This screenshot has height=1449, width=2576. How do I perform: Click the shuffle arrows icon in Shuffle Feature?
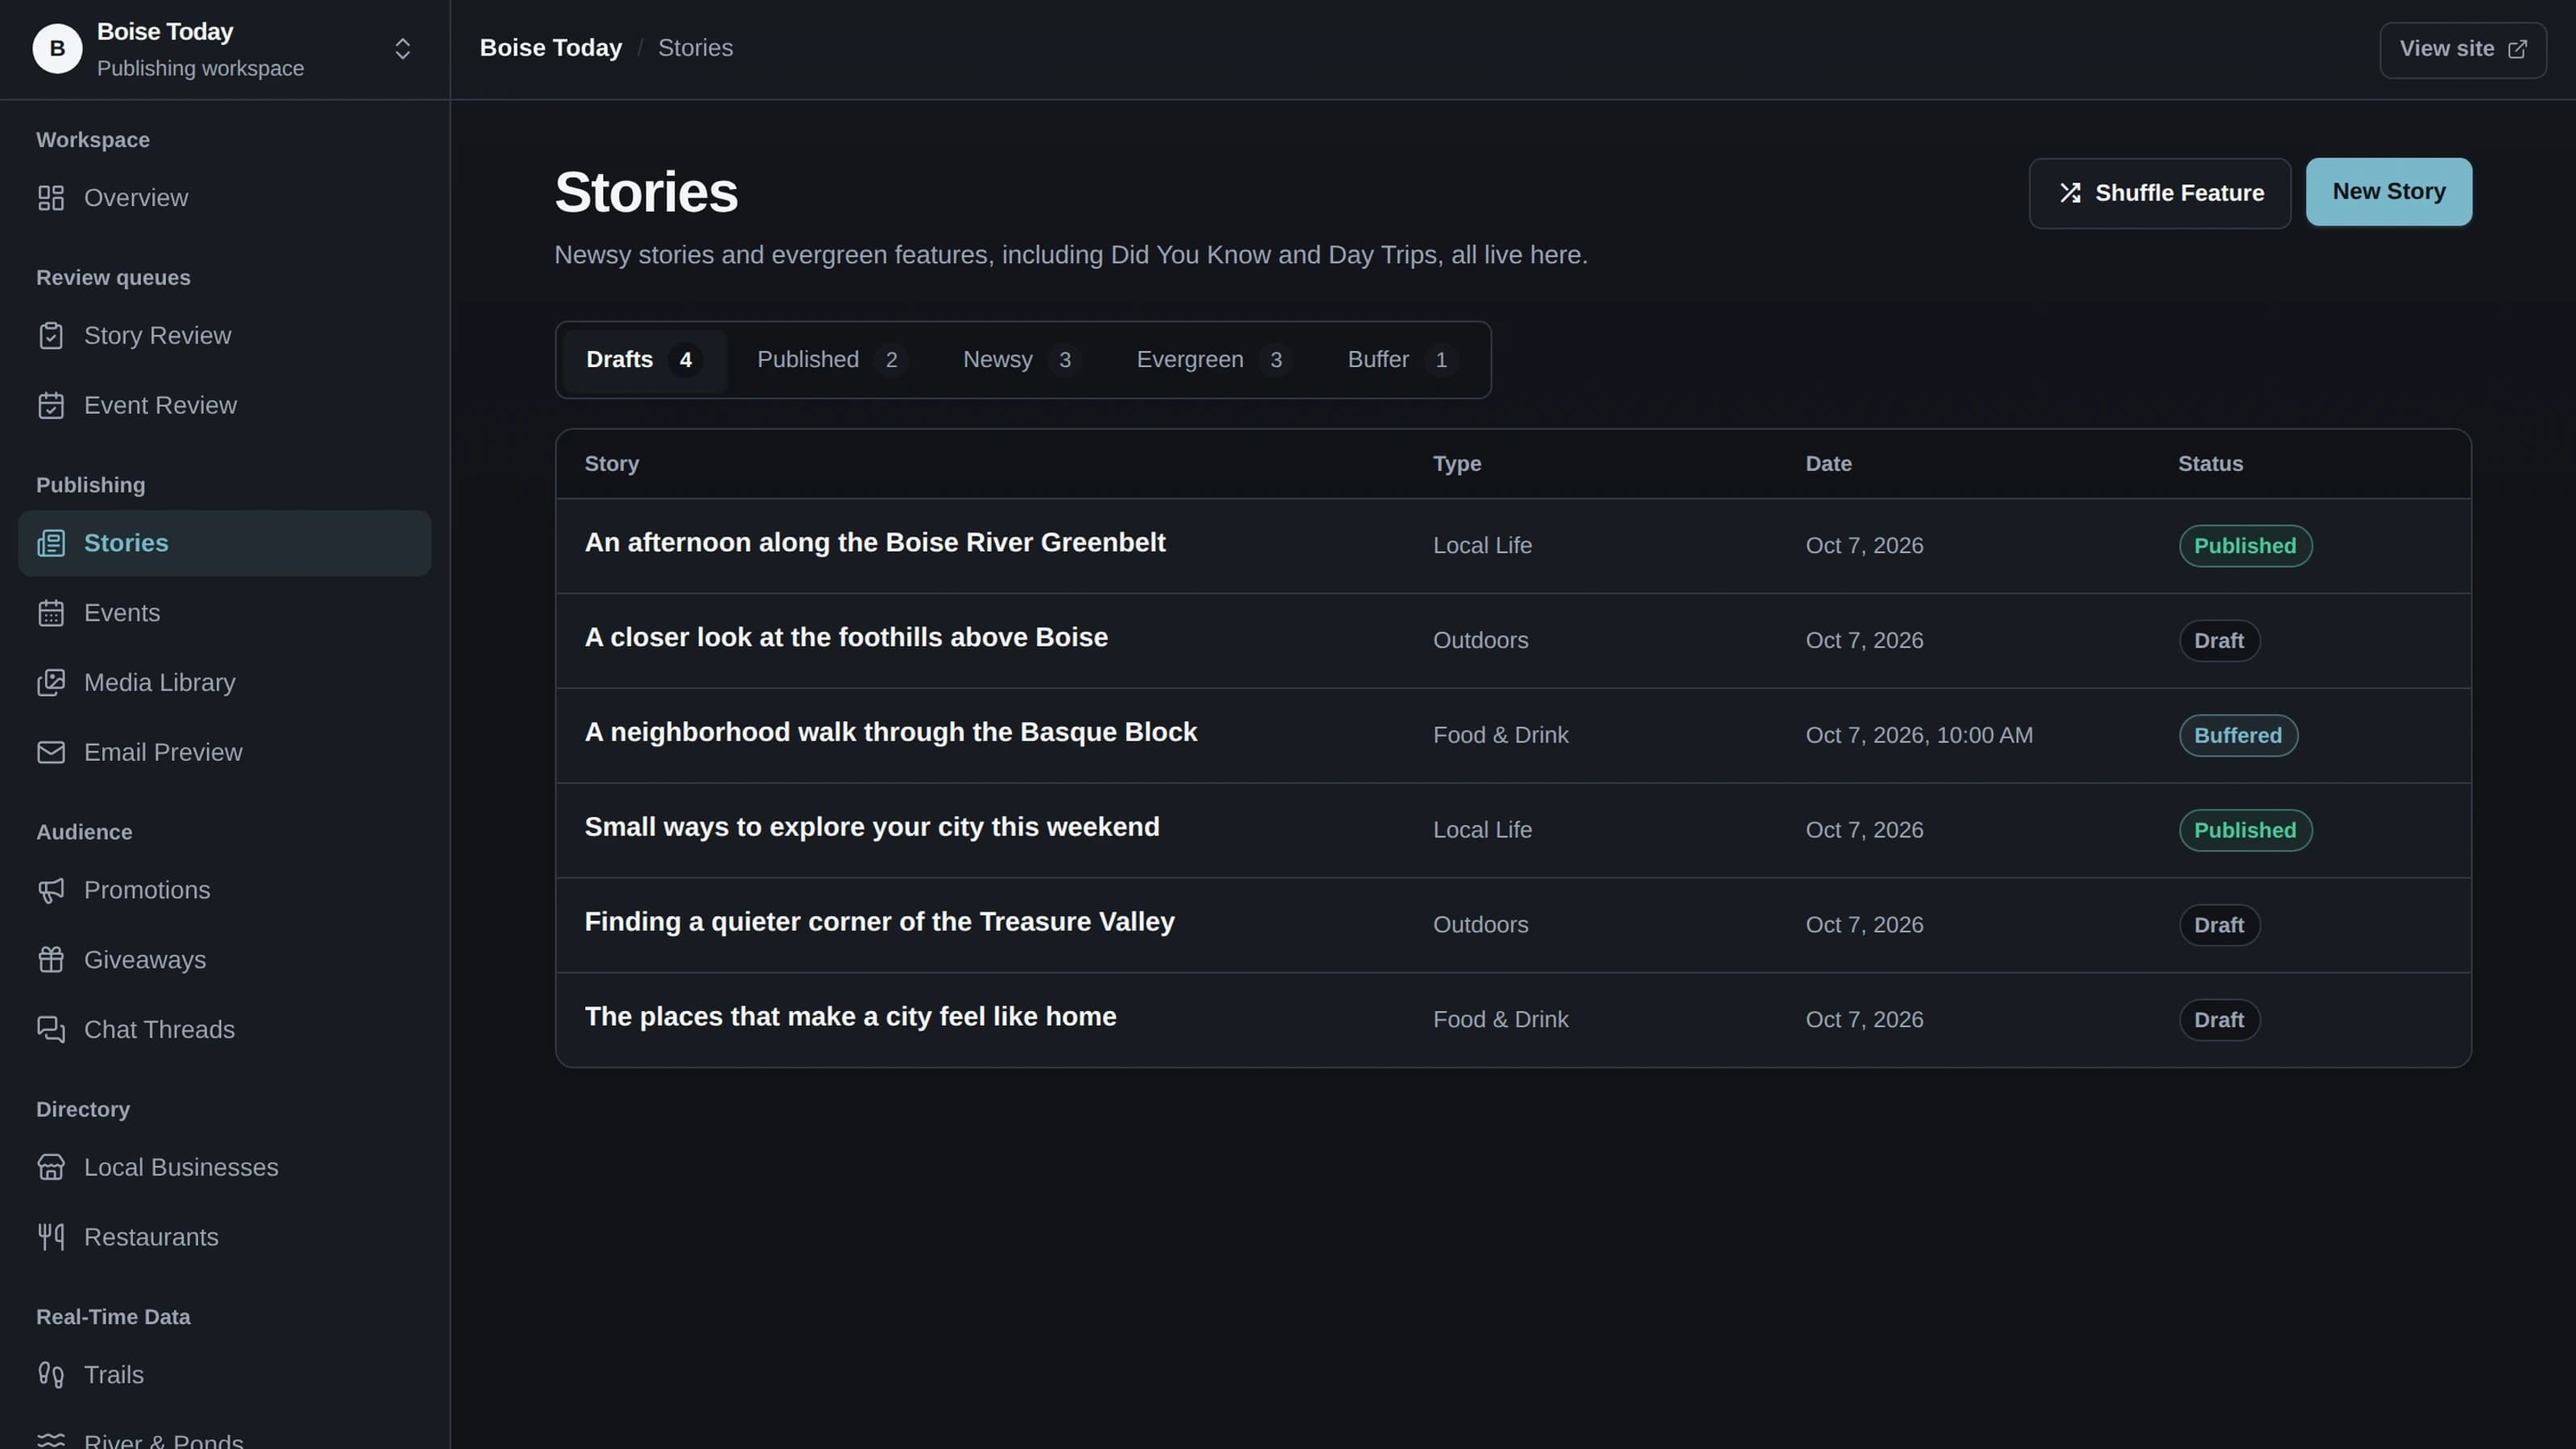tap(2070, 193)
